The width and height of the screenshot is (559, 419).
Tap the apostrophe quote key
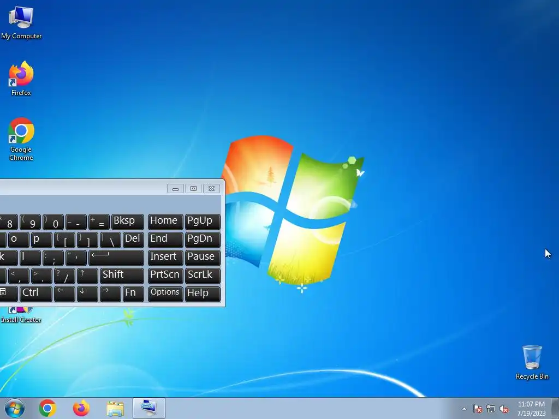(76, 258)
